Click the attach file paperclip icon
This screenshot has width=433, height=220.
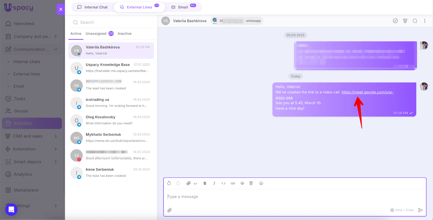(169, 210)
